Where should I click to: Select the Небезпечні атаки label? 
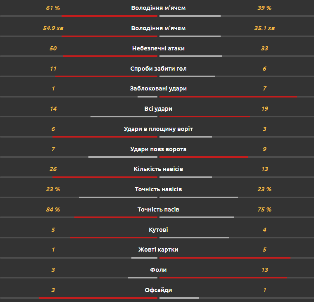coord(158,48)
